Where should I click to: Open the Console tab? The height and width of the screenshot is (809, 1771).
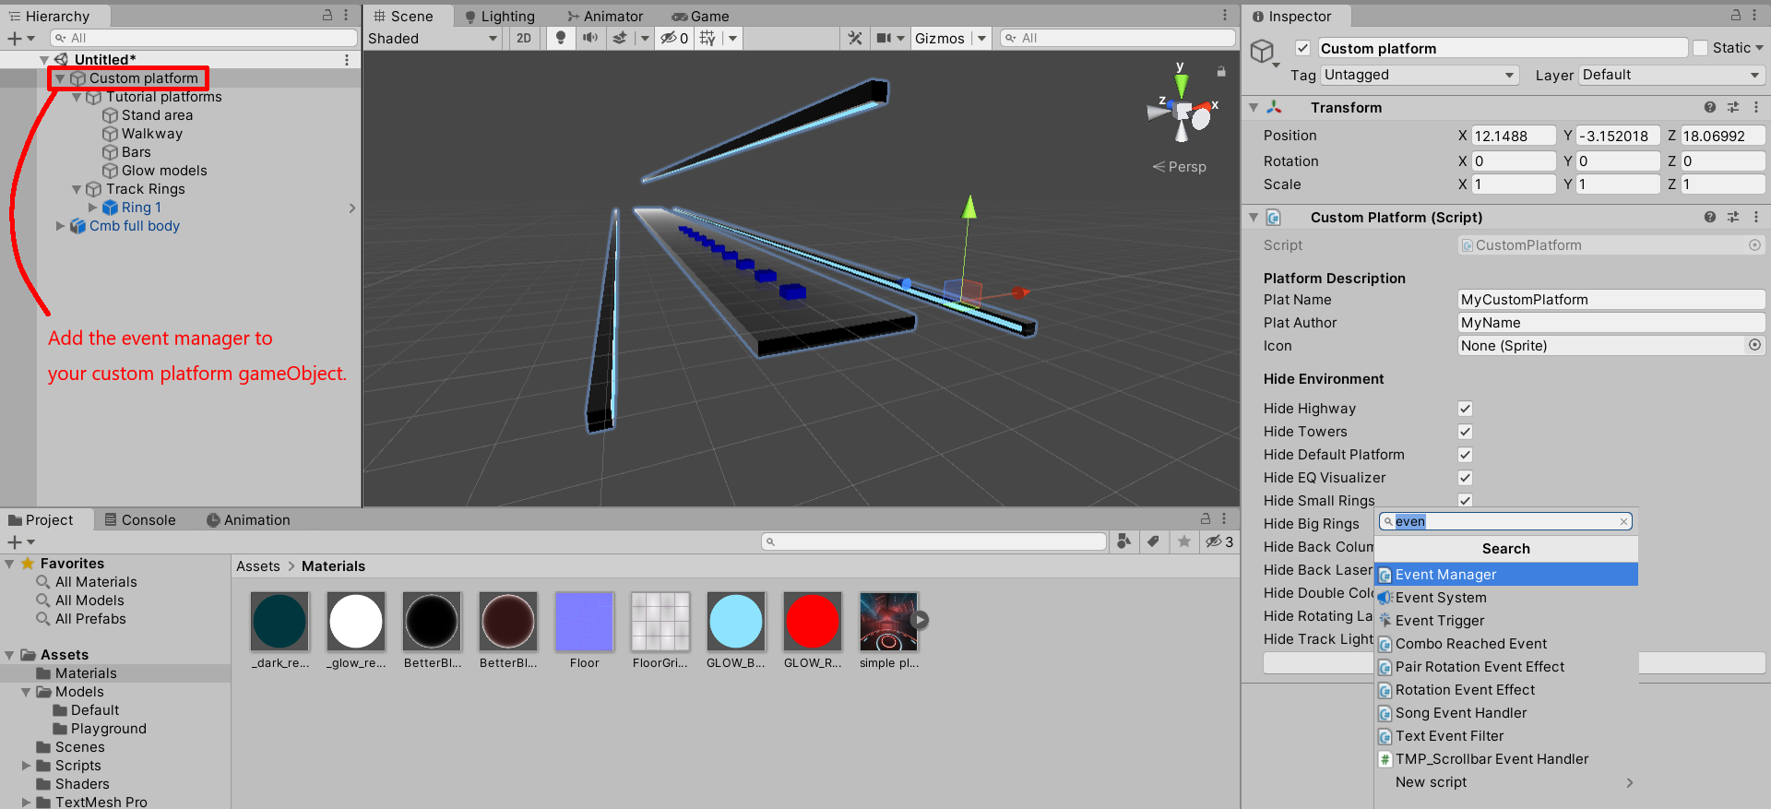(x=139, y=519)
